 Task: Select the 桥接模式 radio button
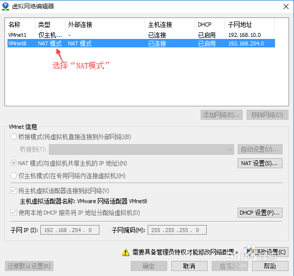click(13, 137)
